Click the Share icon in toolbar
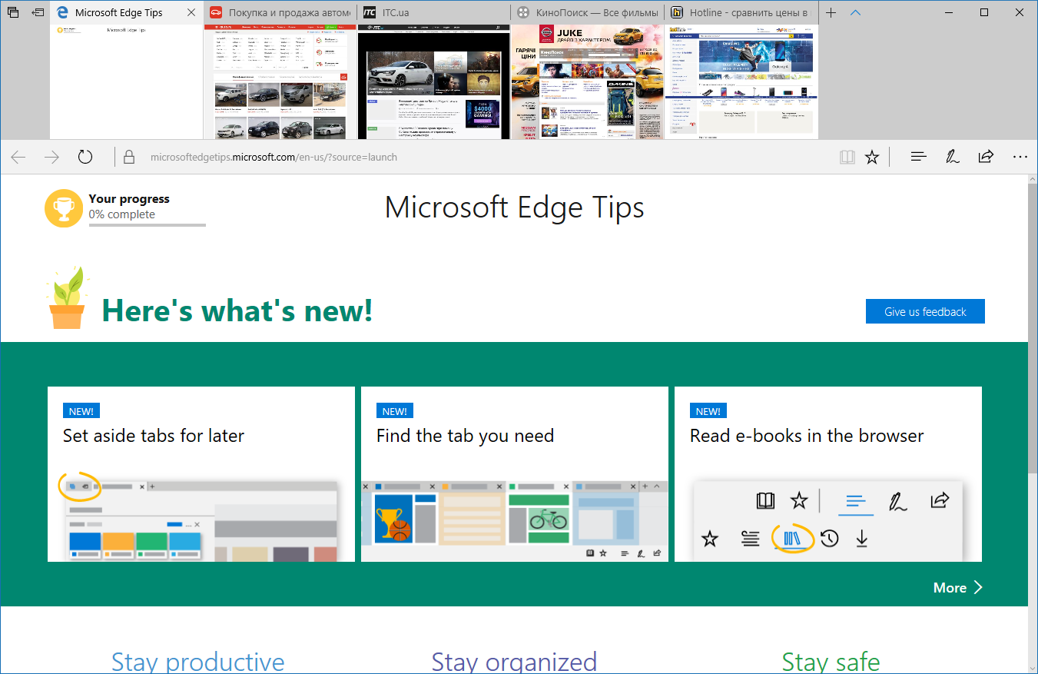This screenshot has width=1038, height=674. pyautogui.click(x=986, y=158)
